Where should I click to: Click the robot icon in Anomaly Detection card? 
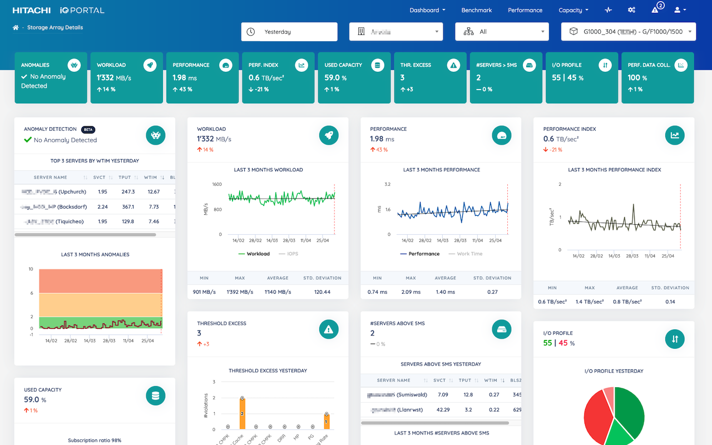coord(156,135)
